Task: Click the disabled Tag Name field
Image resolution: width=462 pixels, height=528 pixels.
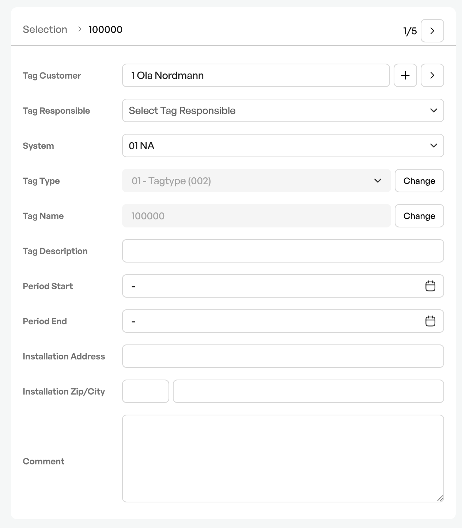Action: coord(256,216)
